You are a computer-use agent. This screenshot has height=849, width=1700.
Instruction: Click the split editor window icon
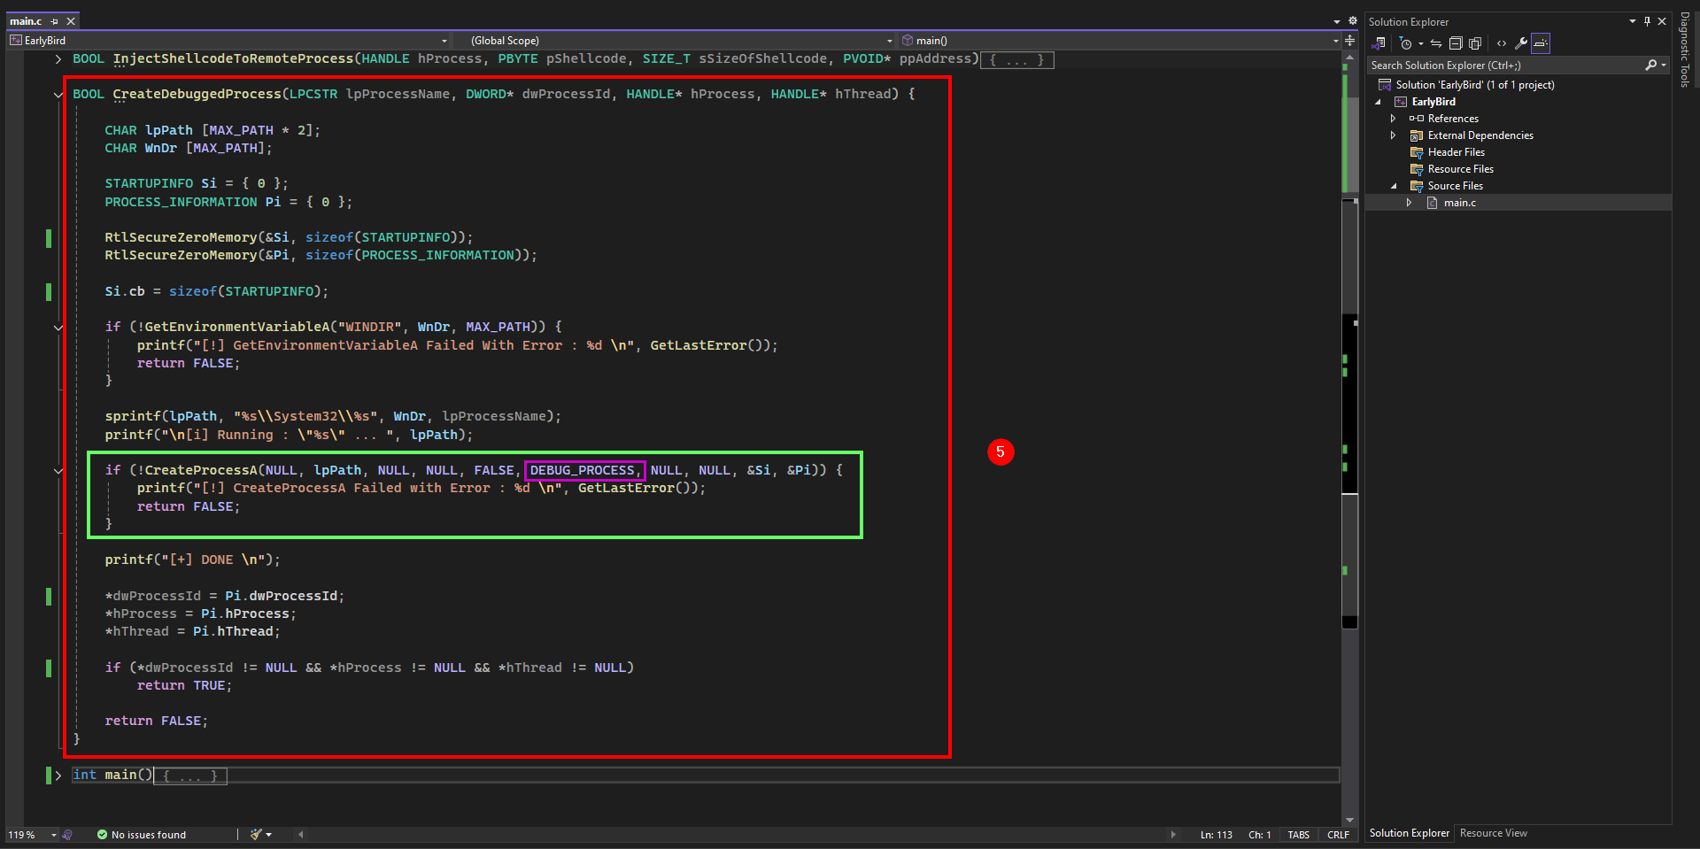[x=1349, y=41]
